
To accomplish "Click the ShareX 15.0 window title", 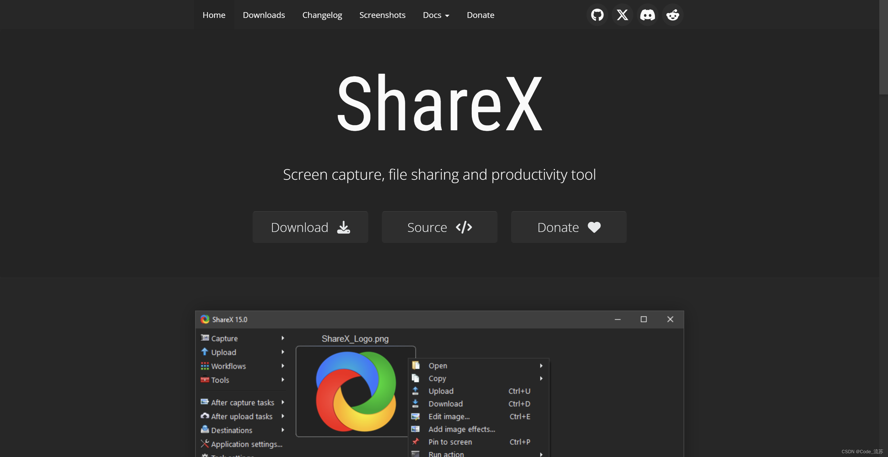I will coord(230,319).
